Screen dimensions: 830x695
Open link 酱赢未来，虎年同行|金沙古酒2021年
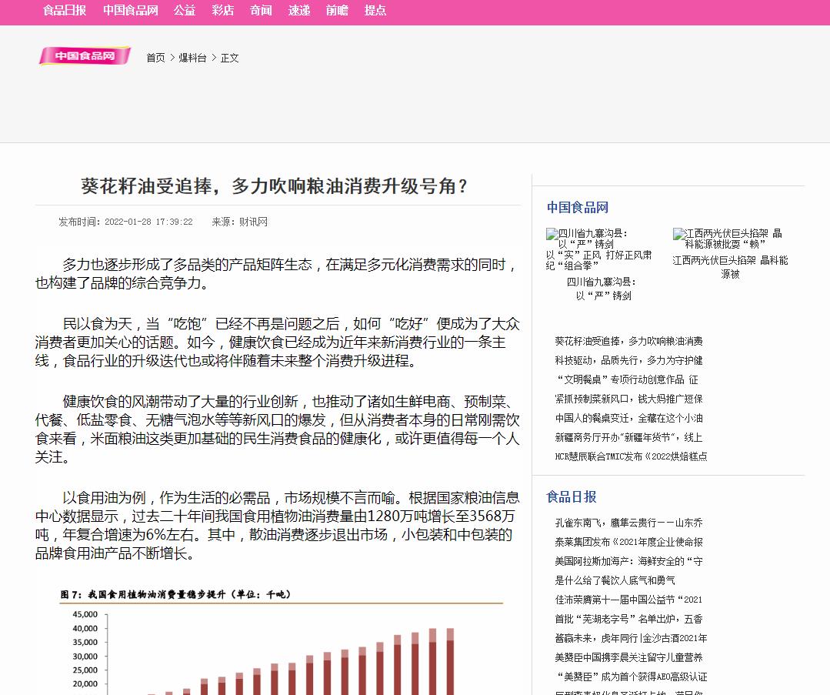[631, 638]
